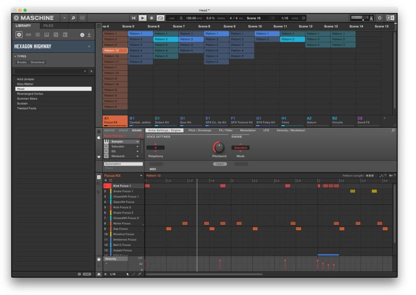Viewport: 416px width, 295px height.
Task: Click the pattern editor list view icon
Action: pyautogui.click(x=99, y=177)
